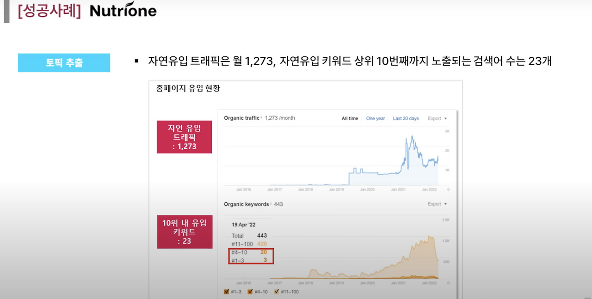Click the Total 443 tooltip row

tap(249, 236)
